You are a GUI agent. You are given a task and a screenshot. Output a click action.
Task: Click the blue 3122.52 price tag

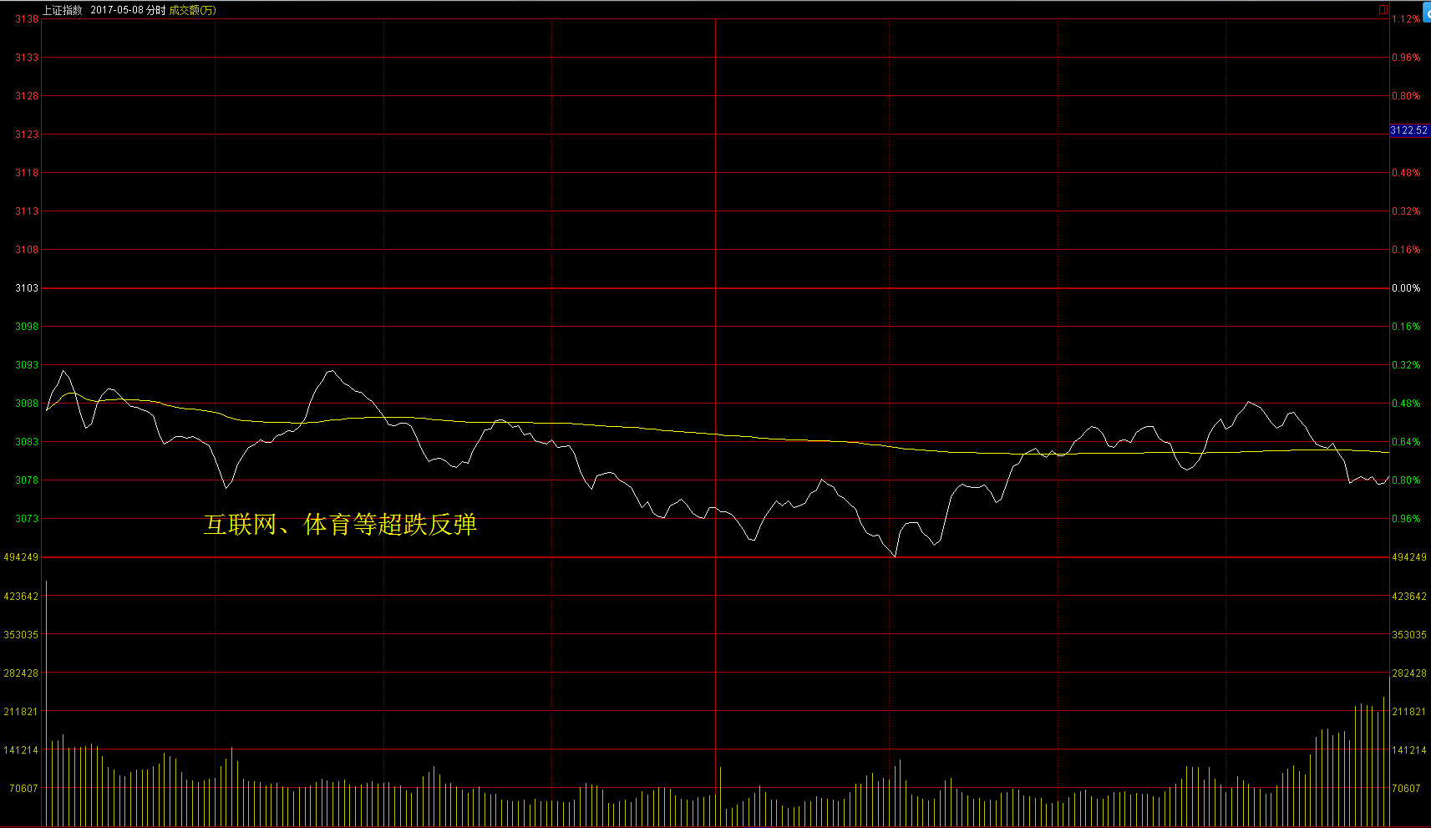[1408, 130]
